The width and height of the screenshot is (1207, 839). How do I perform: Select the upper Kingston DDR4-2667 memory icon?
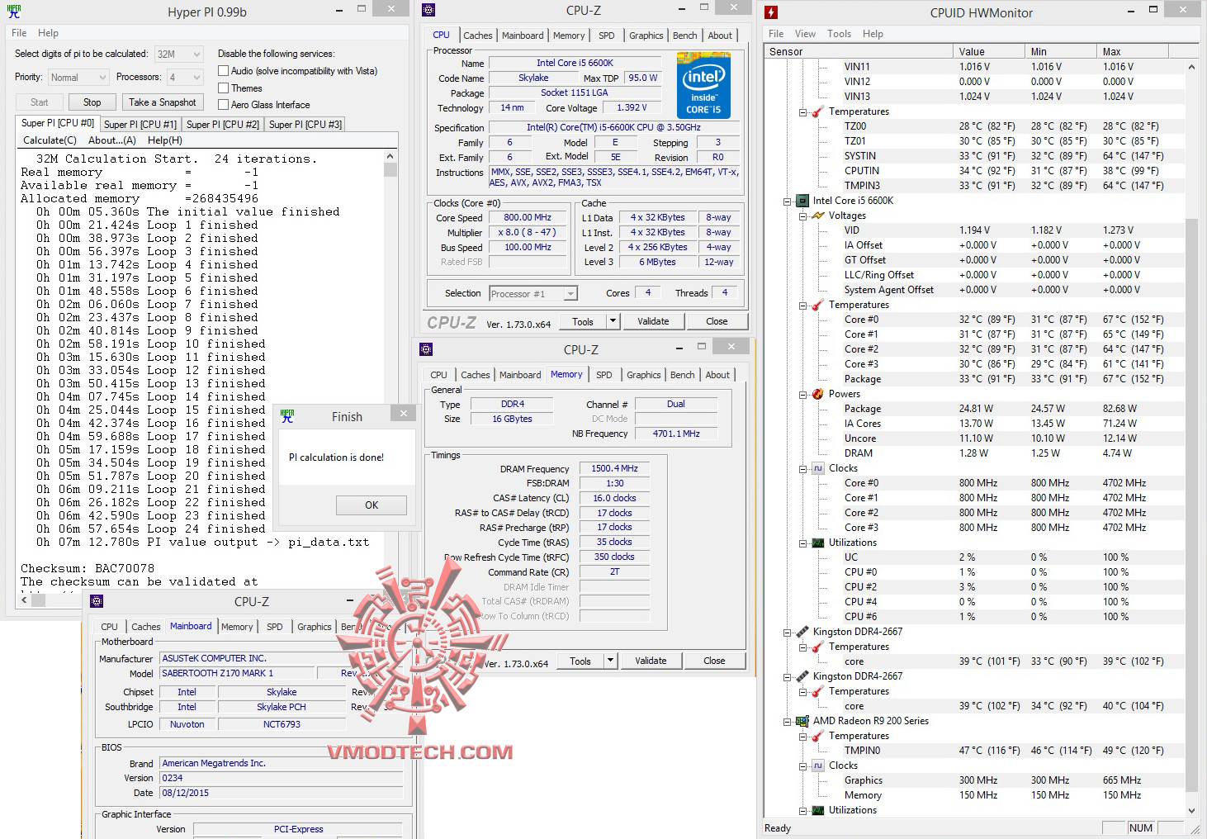pos(802,632)
